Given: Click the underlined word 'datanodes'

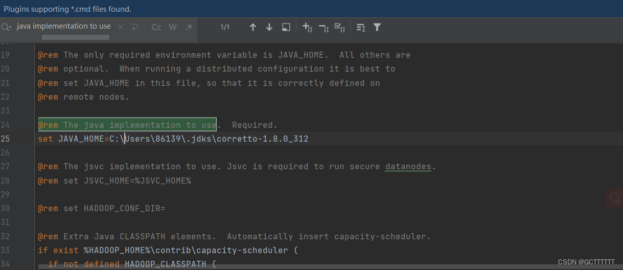Looking at the screenshot, I should [x=408, y=166].
